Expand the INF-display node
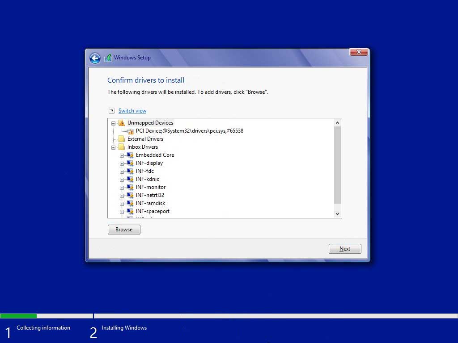 point(122,163)
